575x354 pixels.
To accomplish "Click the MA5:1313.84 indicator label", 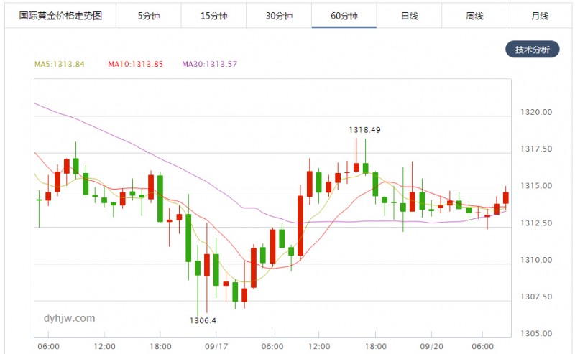I will coord(60,64).
